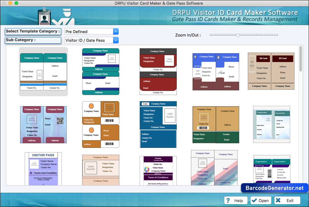Click the Pre Defined combo box field
The height and width of the screenshot is (207, 309).
click(89, 32)
